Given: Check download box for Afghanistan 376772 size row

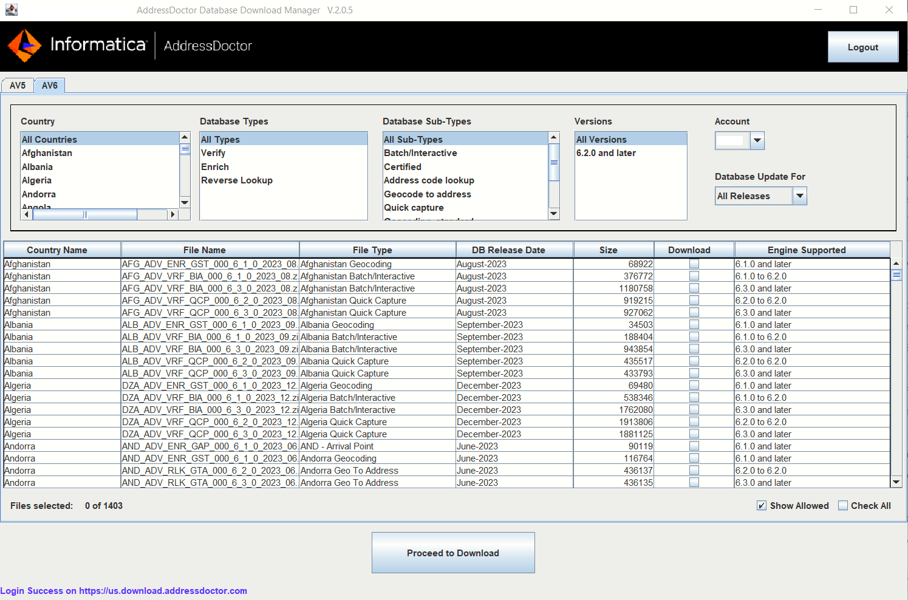Looking at the screenshot, I should [694, 276].
